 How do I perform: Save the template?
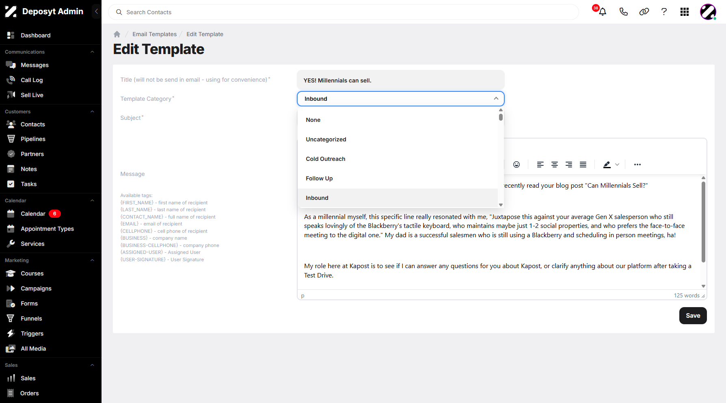point(693,316)
